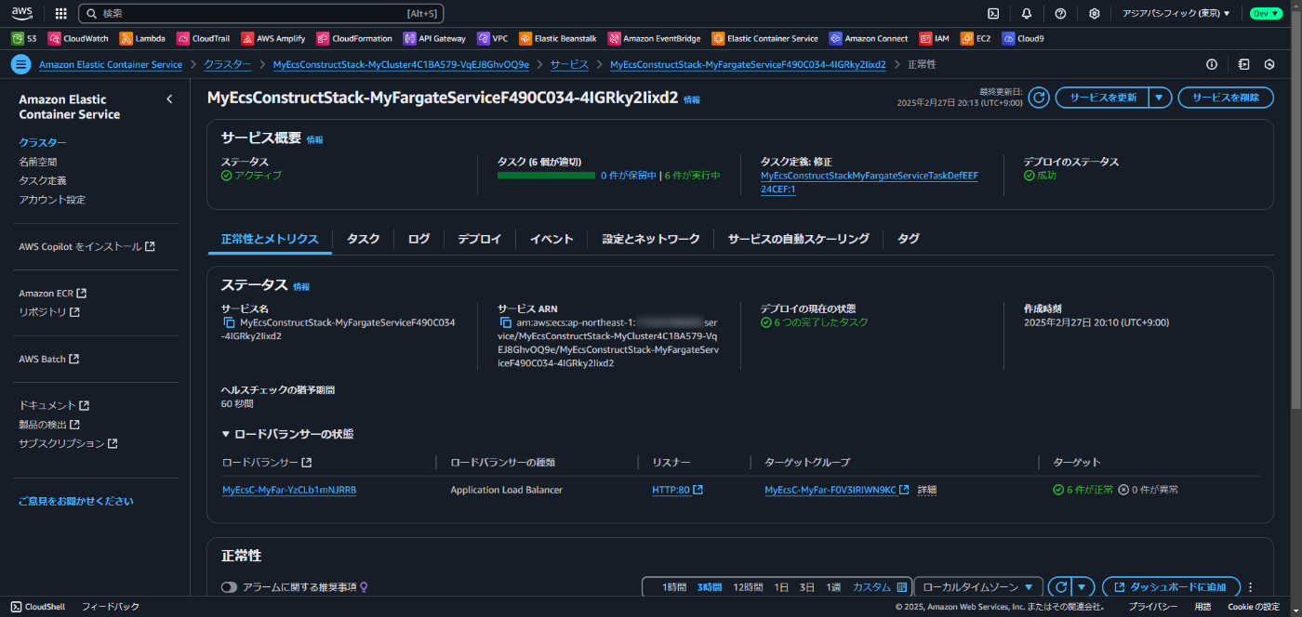Focus the AWS search field
1302x617 pixels.
click(261, 14)
